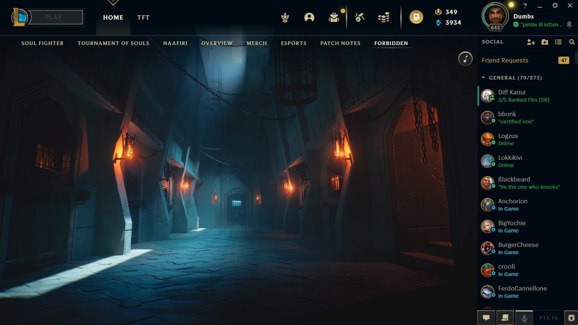This screenshot has height=325, width=578.
Task: Open the SOUL FIGHTER tab
Action: 42,43
